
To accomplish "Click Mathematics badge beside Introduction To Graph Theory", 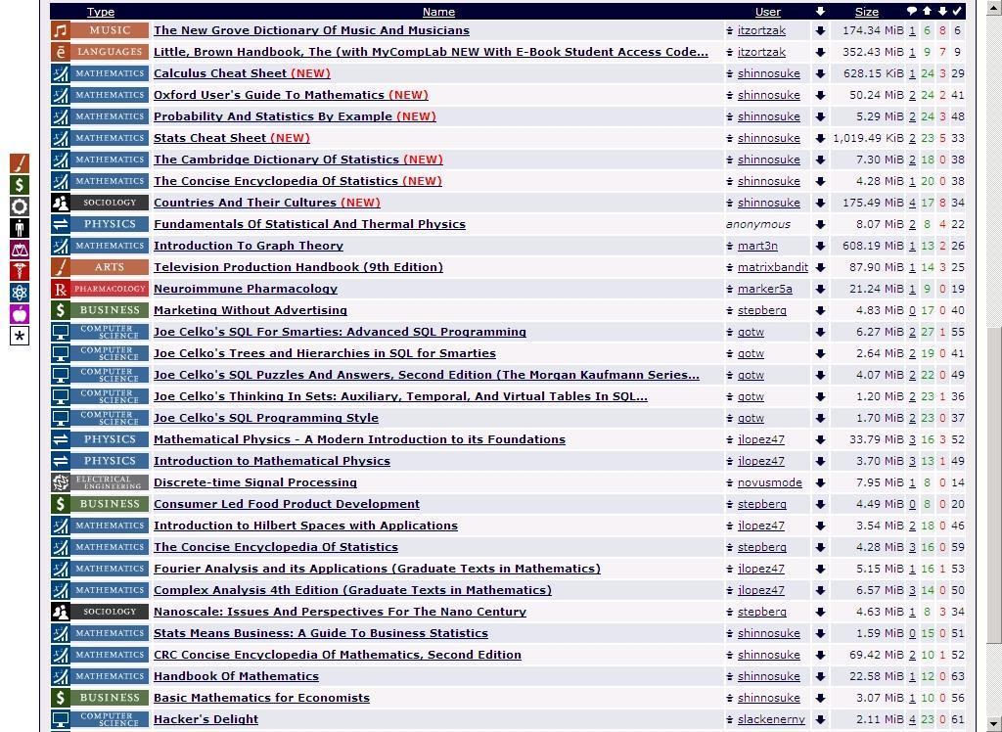I will (x=100, y=246).
